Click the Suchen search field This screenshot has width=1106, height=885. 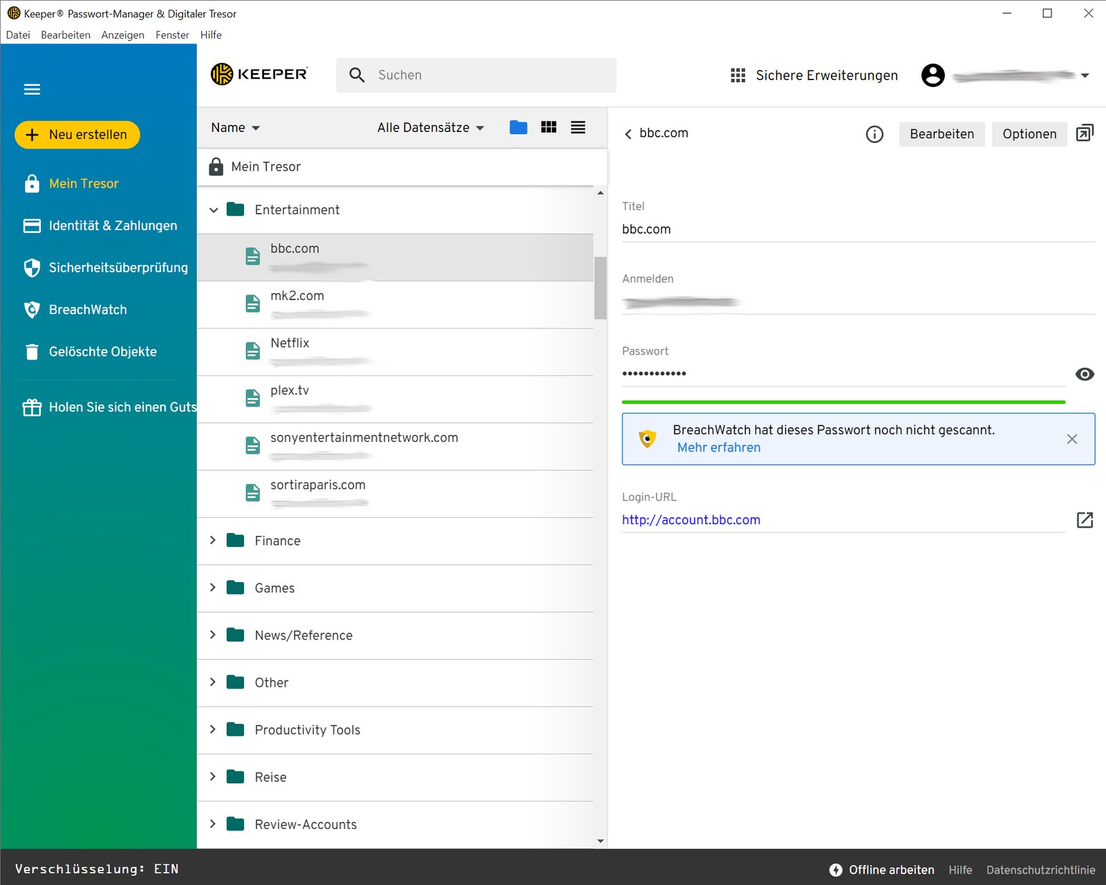click(x=477, y=75)
